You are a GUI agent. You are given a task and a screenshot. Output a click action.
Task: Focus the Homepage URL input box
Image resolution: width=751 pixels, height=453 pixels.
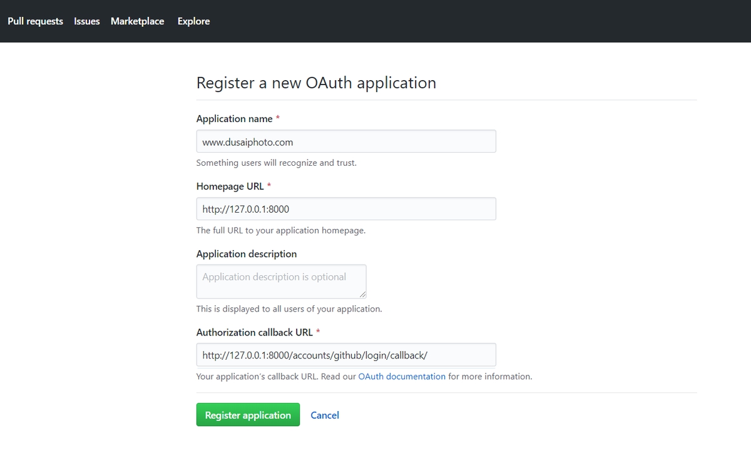346,209
